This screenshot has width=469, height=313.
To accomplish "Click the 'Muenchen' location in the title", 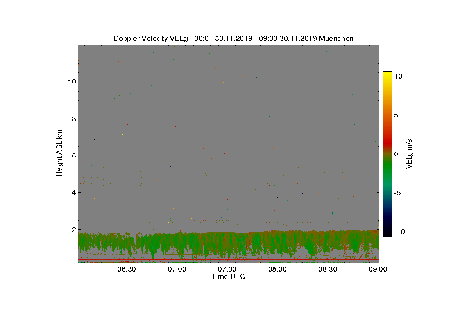I will (x=336, y=38).
